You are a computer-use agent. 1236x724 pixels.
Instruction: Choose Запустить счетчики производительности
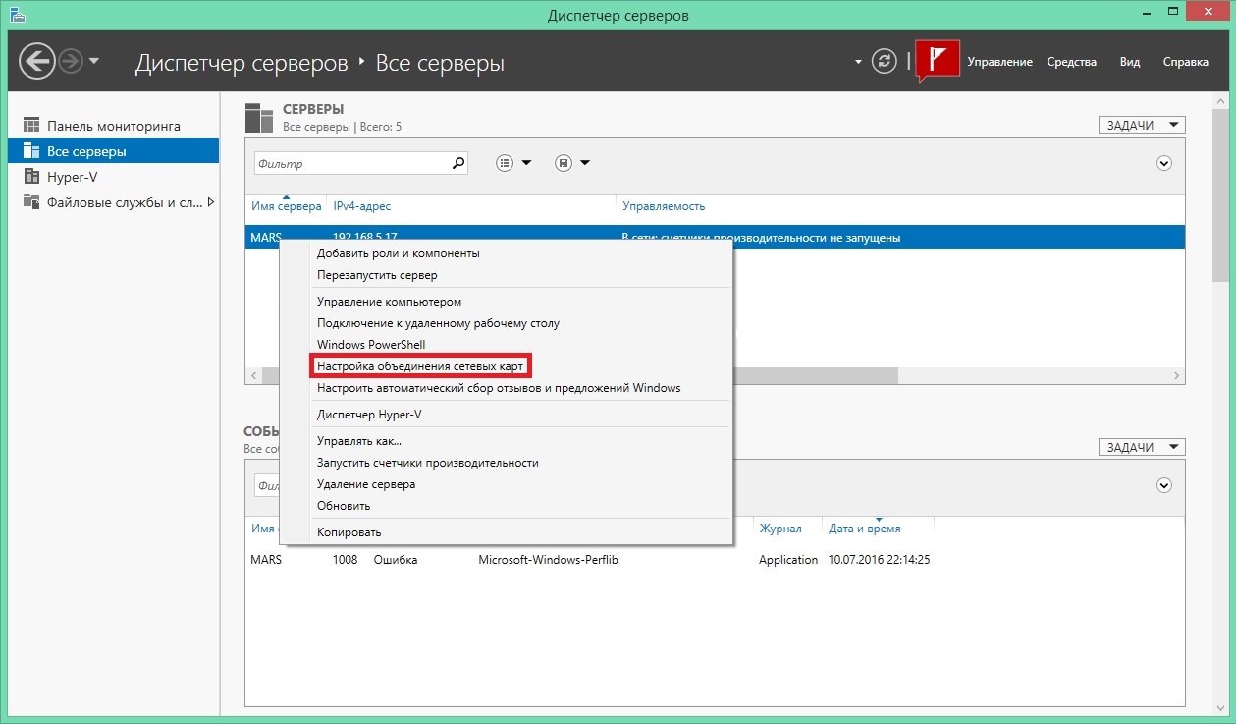[x=427, y=463]
